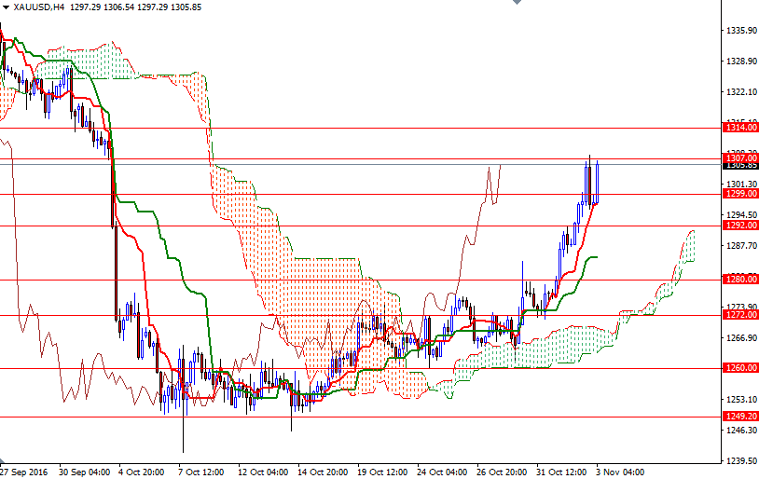Image resolution: width=759 pixels, height=479 pixels.
Task: Select the red 1280.00 level tag
Action: pos(740,280)
